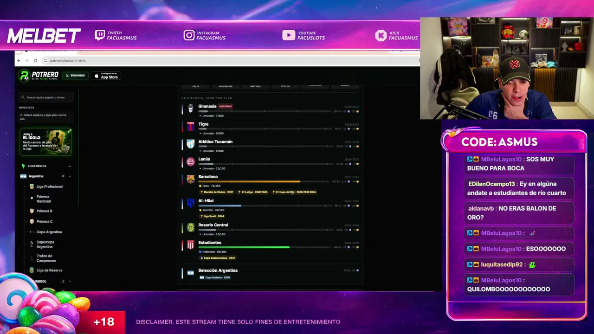Click the Mundial de Clubes 2037 trophy badge
This screenshot has width=594, height=334.
tap(217, 192)
